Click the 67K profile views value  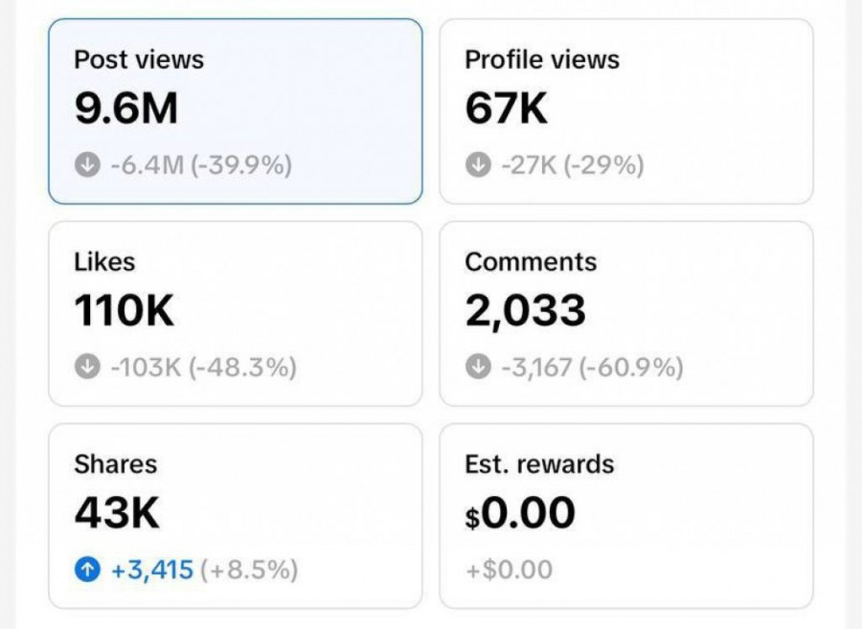507,110
